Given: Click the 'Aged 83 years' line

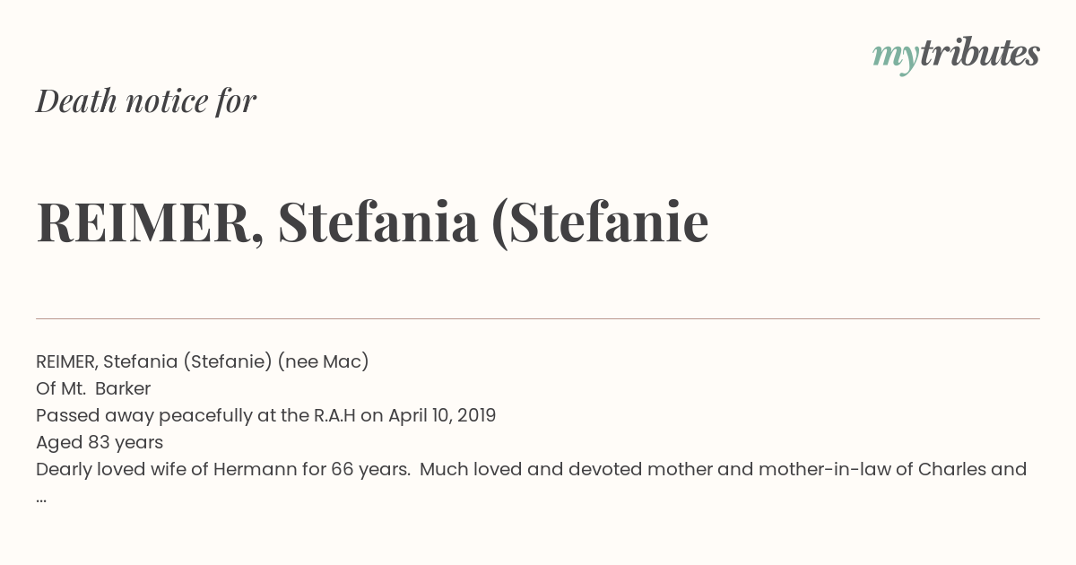Looking at the screenshot, I should 100,442.
